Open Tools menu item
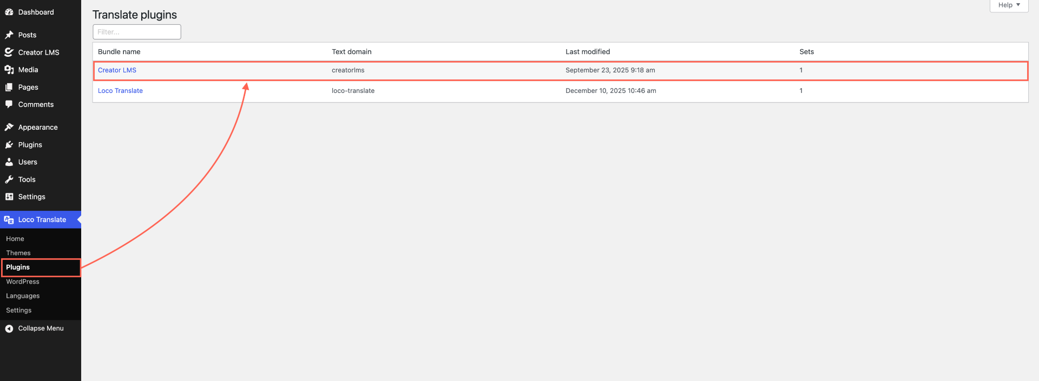This screenshot has width=1039, height=381. pyautogui.click(x=27, y=179)
